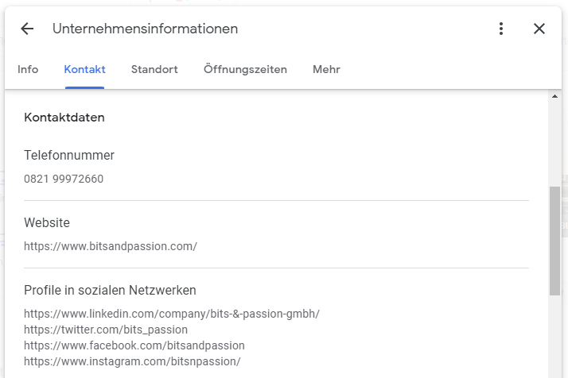Viewport: 568px width, 378px height.
Task: Click the vertical scrollbar thumb
Action: coord(554,241)
